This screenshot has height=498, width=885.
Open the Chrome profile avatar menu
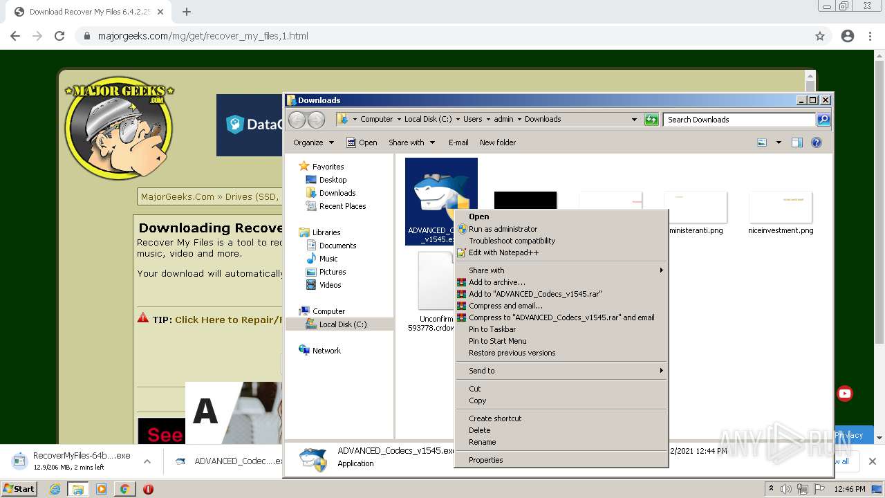tap(848, 36)
